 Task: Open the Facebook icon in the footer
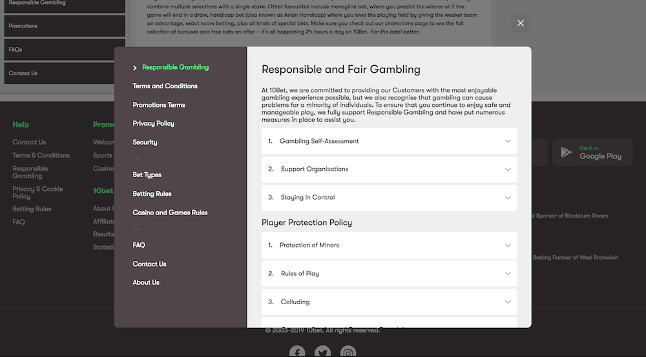[297, 351]
